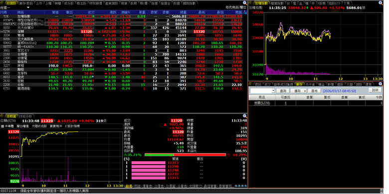
Task: Click the column scroll arrows icon beside 開盤 header
Action: click(245, 12)
